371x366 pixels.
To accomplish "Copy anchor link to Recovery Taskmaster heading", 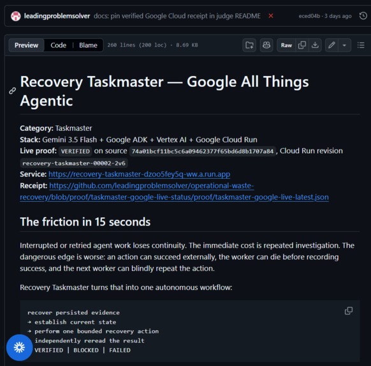I will pyautogui.click(x=12, y=91).
